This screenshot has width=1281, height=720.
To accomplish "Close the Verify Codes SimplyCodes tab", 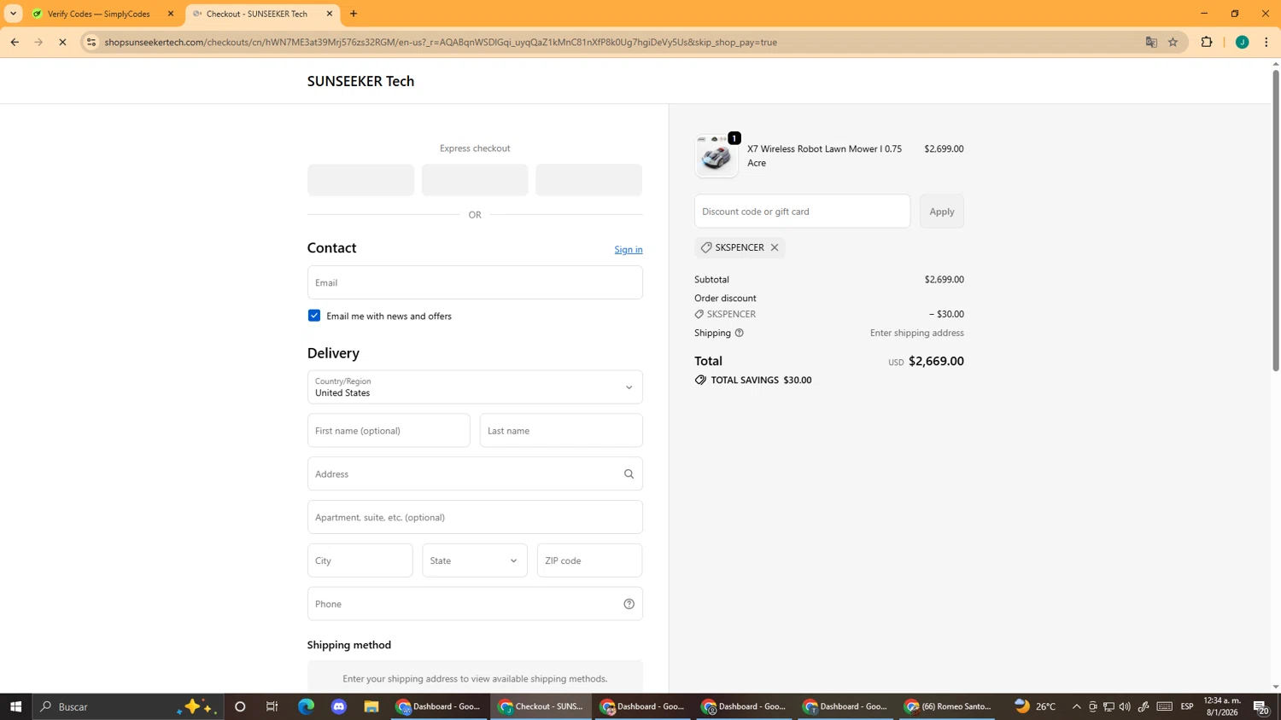I will click(x=171, y=14).
